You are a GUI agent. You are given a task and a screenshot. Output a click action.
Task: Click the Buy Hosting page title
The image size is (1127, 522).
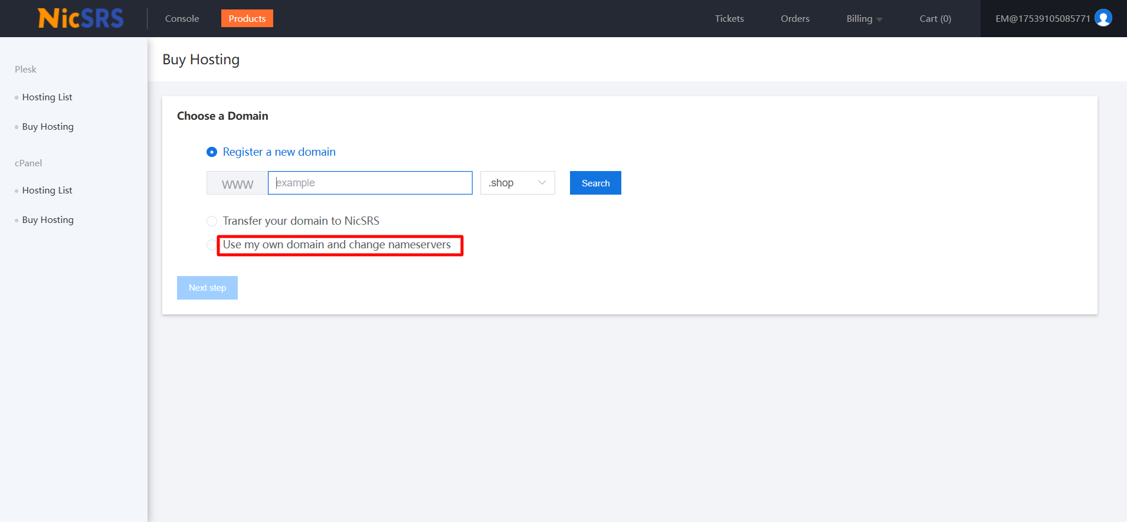201,60
